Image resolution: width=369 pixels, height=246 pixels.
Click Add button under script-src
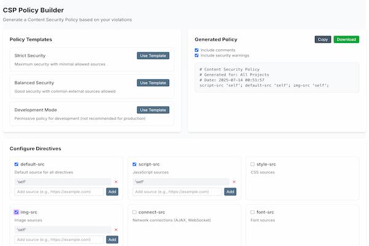click(x=230, y=192)
